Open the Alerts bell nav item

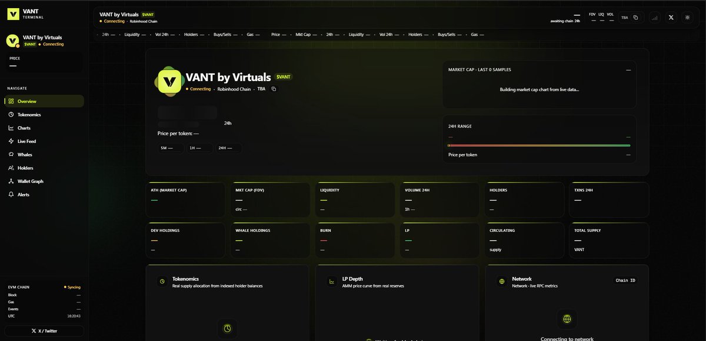44,195
